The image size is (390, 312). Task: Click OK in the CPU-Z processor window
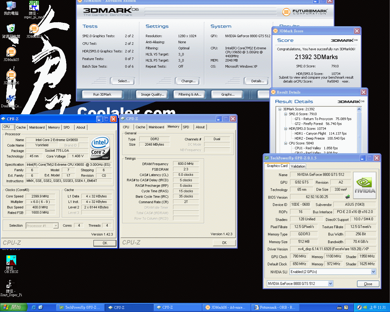point(105,243)
